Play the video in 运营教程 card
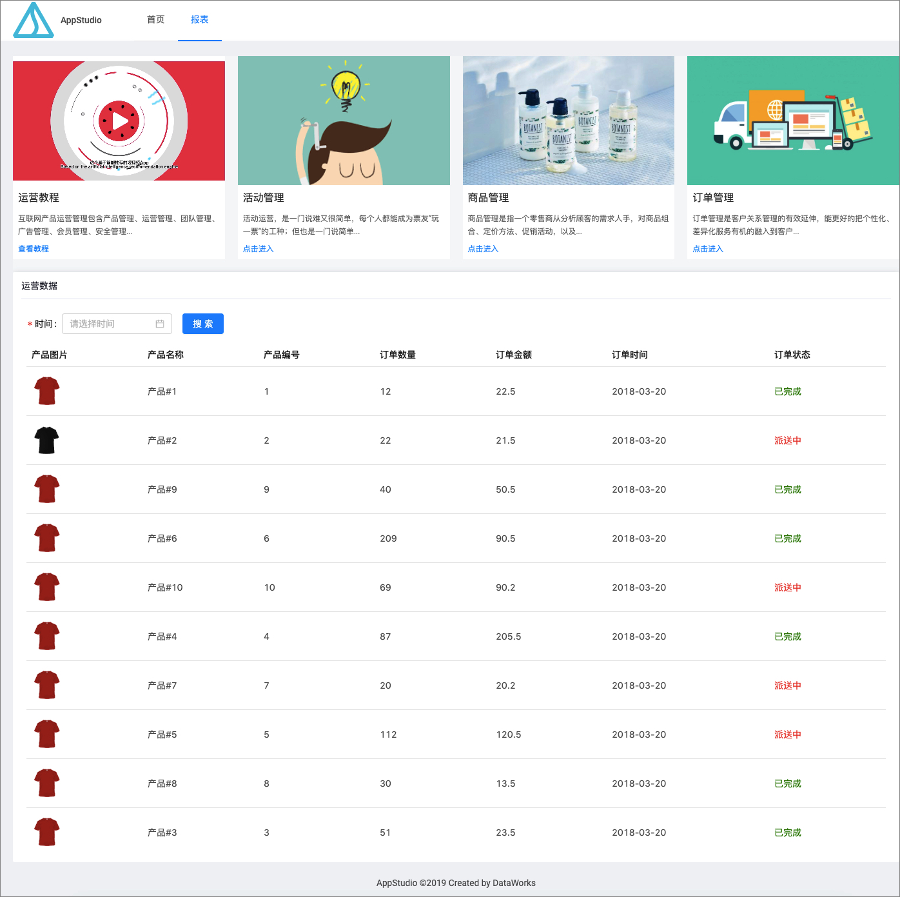900x897 pixels. pyautogui.click(x=119, y=121)
